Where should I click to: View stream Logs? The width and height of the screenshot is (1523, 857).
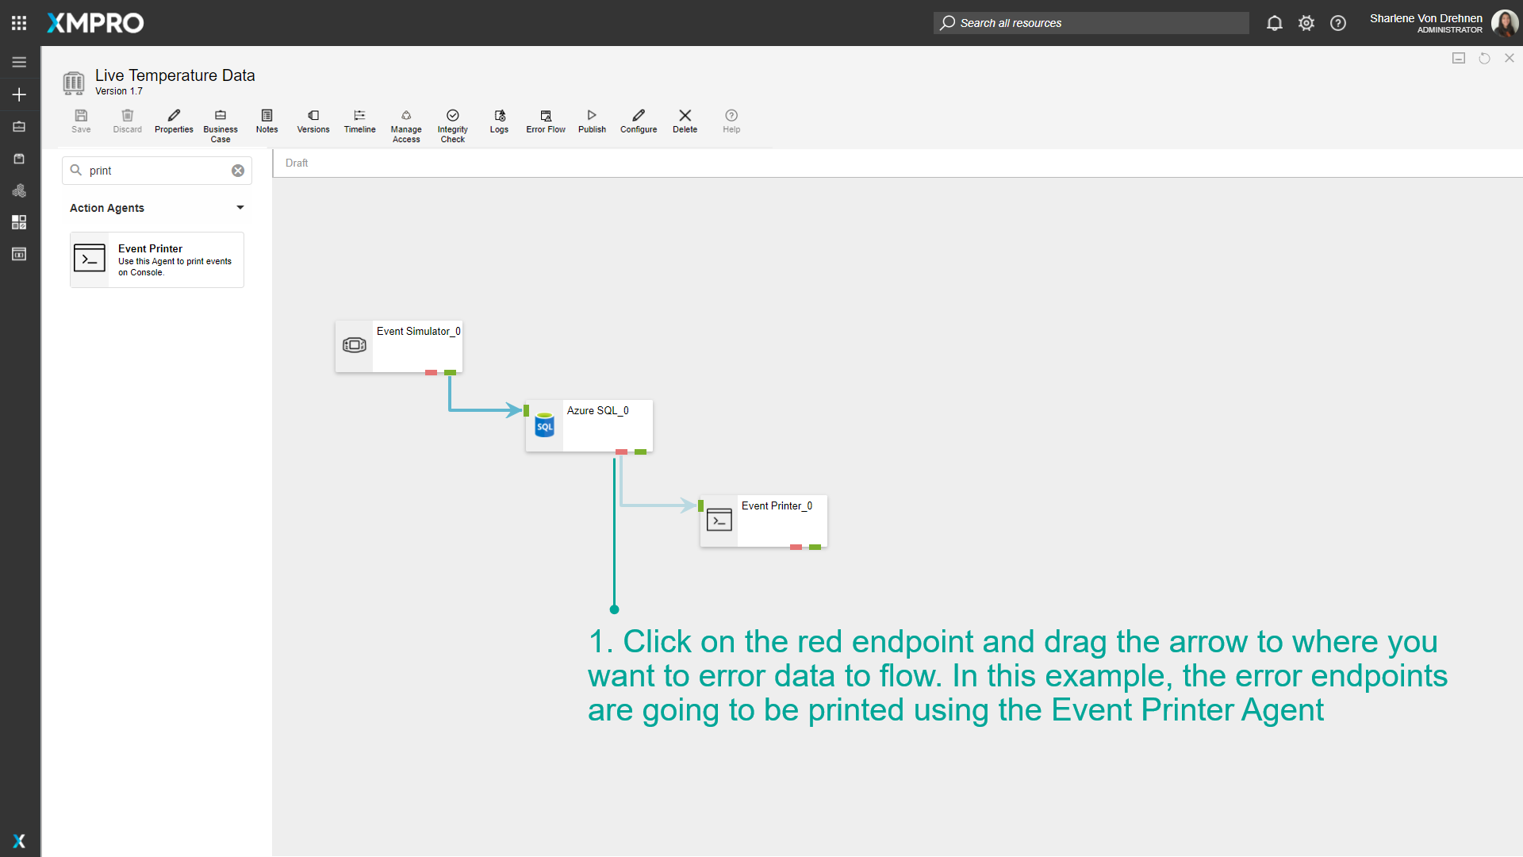click(499, 121)
